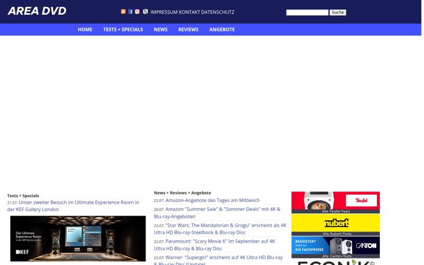Open Paramount Scary Movie 6 article
Screen dimensions: 424x265
[x=214, y=245]
